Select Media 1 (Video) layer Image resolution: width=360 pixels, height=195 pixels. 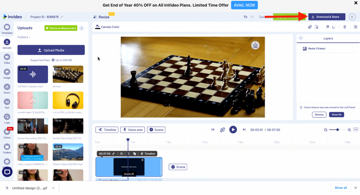click(x=317, y=48)
